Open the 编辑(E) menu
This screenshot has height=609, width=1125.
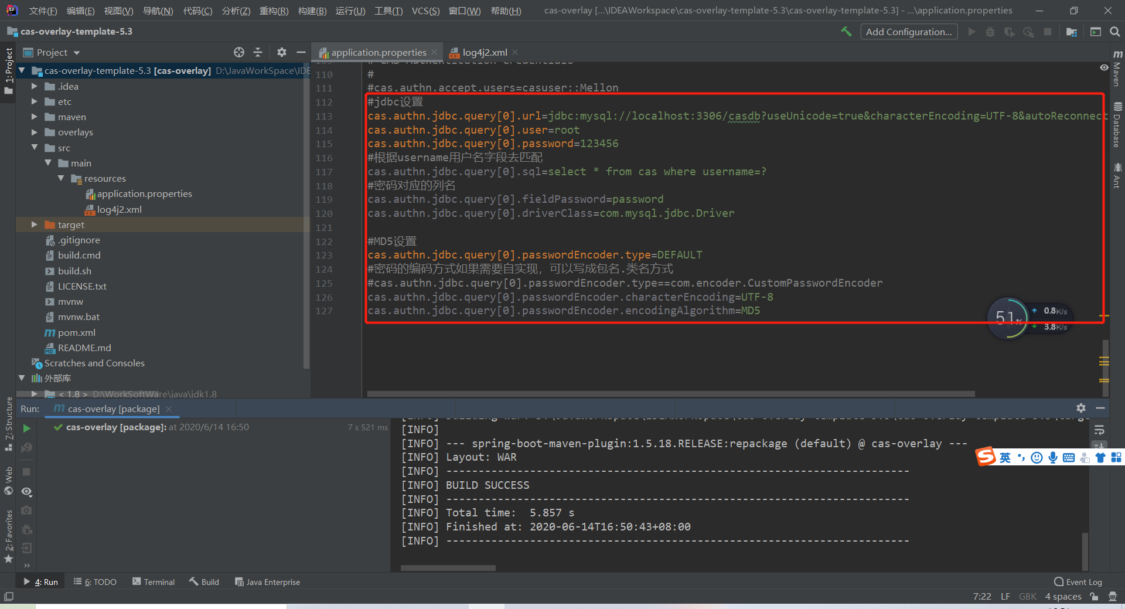coord(80,11)
